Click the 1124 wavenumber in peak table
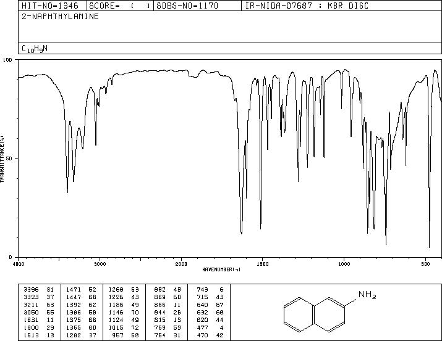The height and width of the screenshot is (341, 442). click(116, 320)
